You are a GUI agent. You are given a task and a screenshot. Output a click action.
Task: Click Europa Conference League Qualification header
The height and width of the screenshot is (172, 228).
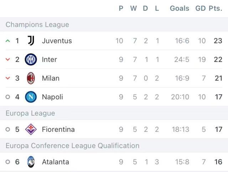[72, 146]
